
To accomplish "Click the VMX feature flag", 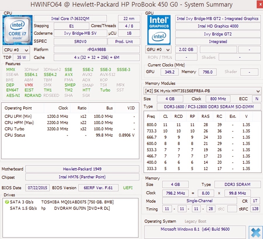I will [x=29, y=85].
